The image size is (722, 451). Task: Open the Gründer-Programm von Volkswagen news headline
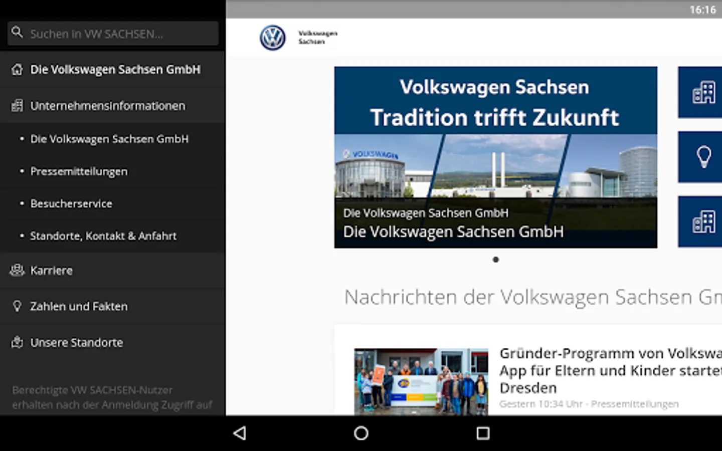tap(611, 371)
